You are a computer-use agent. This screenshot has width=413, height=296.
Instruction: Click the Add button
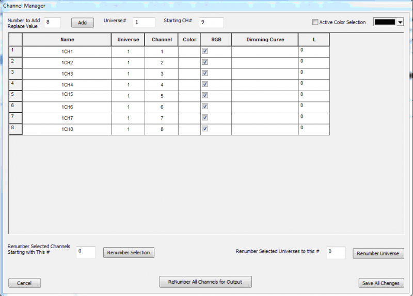pyautogui.click(x=83, y=23)
